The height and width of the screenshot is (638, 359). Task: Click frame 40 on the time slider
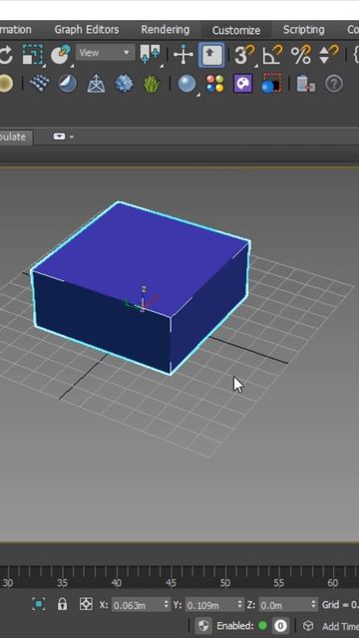117,583
